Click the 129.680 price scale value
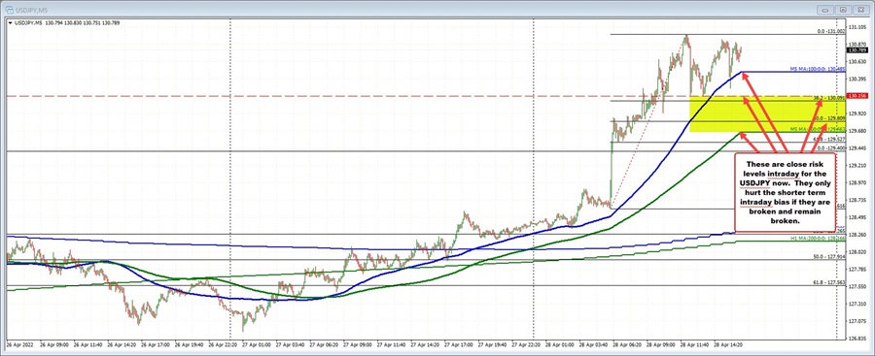 click(857, 130)
